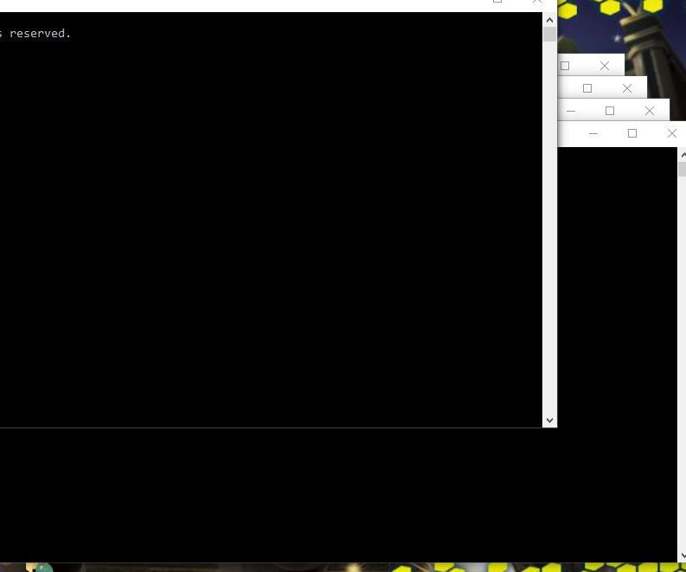
Task: Close the third-rearmost cascaded window
Action: 650,111
